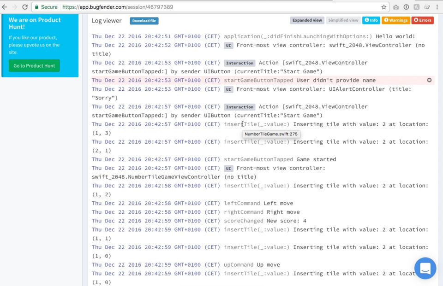Viewport: 443px width, 286px height.
Task: Click the leftCommand Left move log entry
Action: 192,204
